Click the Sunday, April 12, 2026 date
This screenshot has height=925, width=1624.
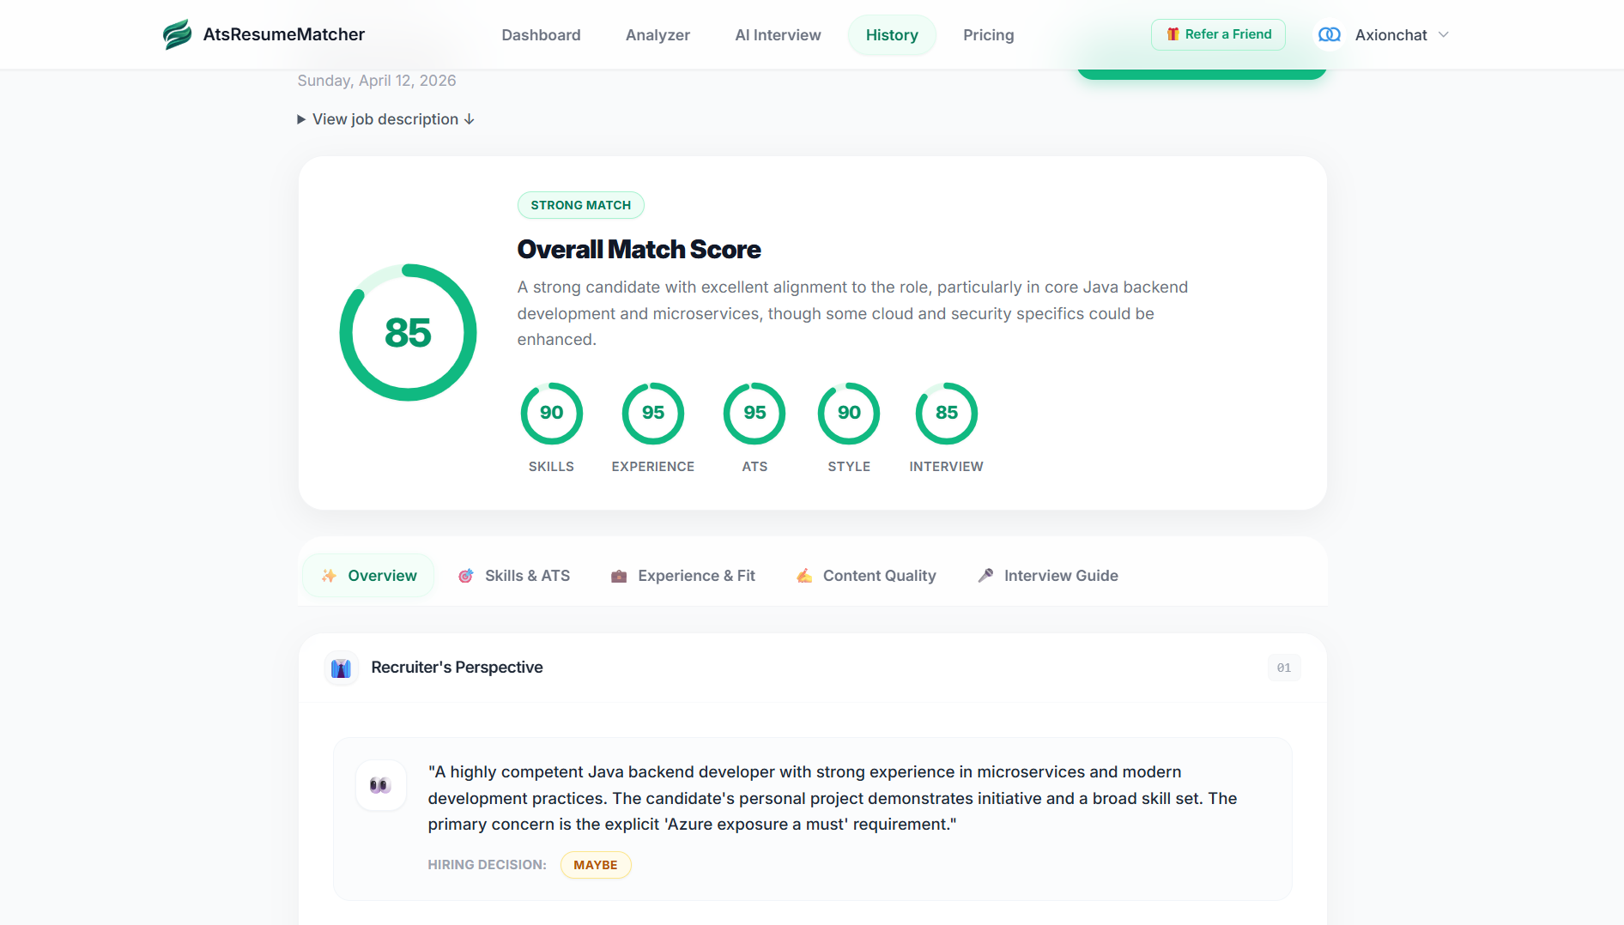click(377, 81)
